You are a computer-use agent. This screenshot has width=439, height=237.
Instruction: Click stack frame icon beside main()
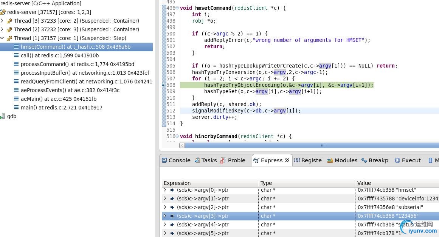click(16, 107)
